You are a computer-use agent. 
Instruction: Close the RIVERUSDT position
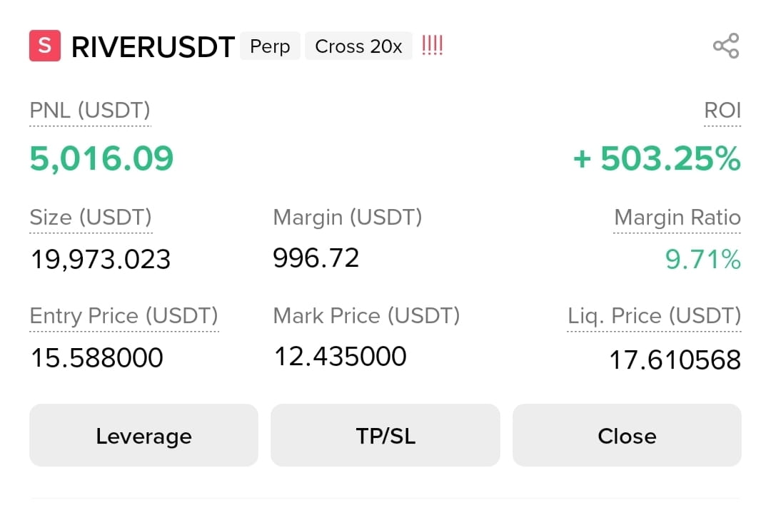(627, 435)
